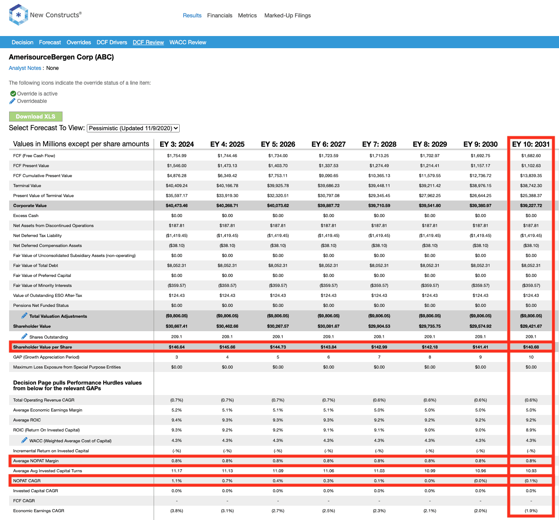Click the FCF (Free Cash Flow) row label

click(x=34, y=155)
